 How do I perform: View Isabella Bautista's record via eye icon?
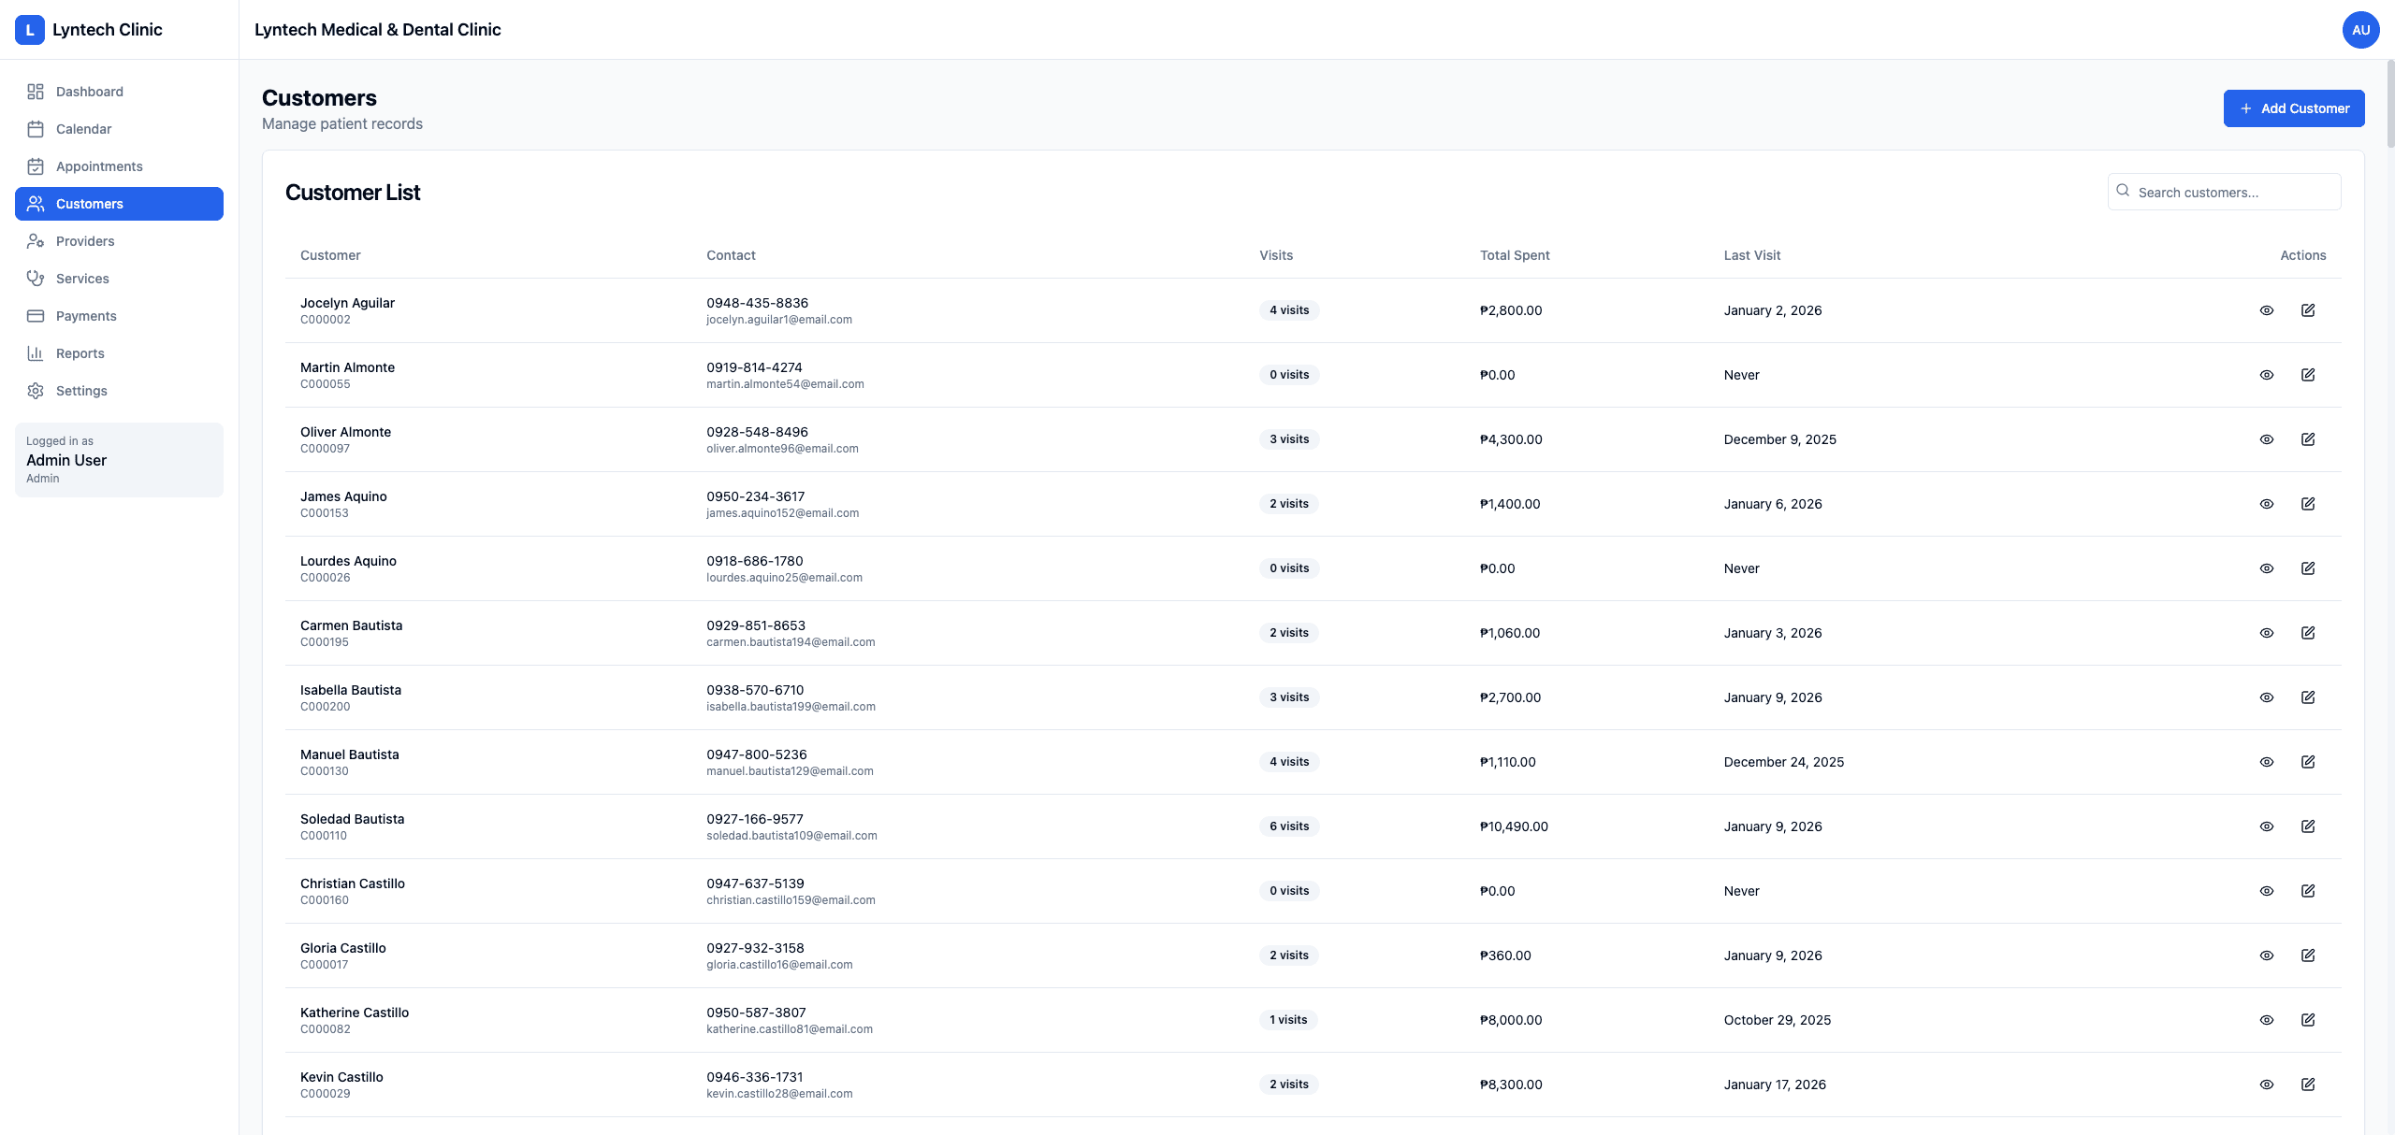tap(2267, 697)
